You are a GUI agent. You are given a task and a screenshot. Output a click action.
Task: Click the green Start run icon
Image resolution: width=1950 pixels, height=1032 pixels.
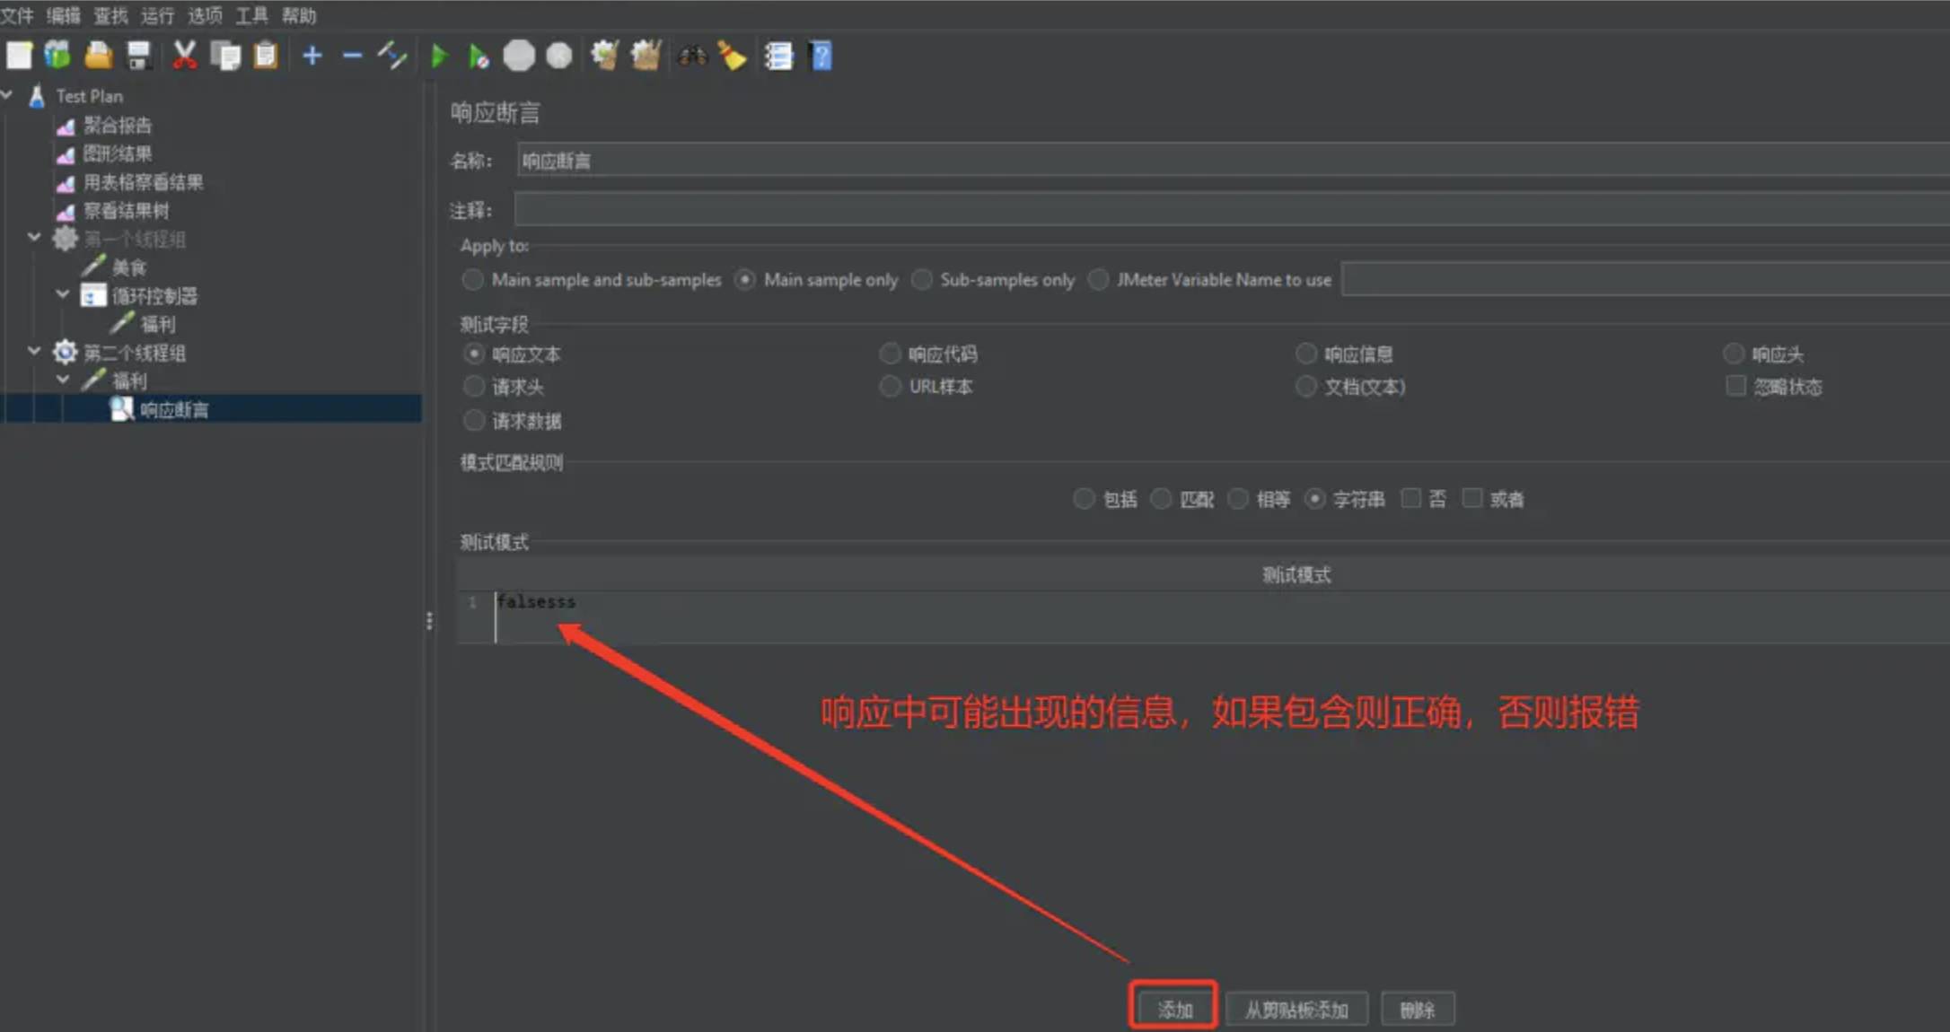point(439,57)
